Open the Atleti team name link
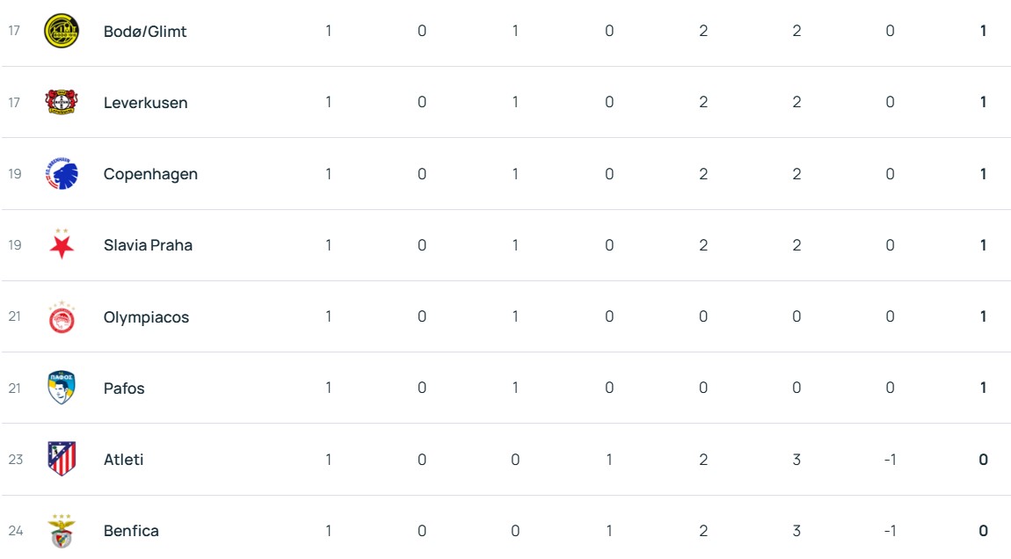 [x=123, y=460]
